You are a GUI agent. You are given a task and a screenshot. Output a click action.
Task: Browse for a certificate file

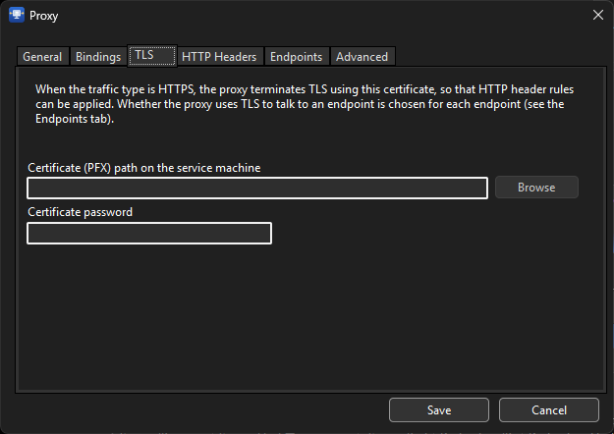(536, 188)
